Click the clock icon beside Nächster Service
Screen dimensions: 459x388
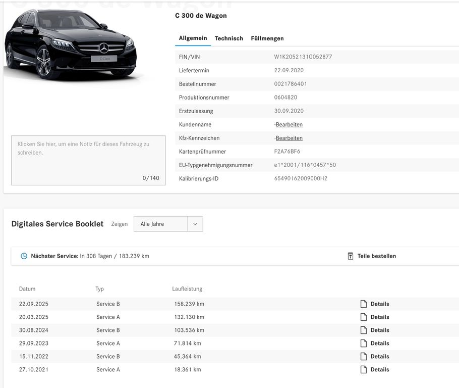(24, 256)
